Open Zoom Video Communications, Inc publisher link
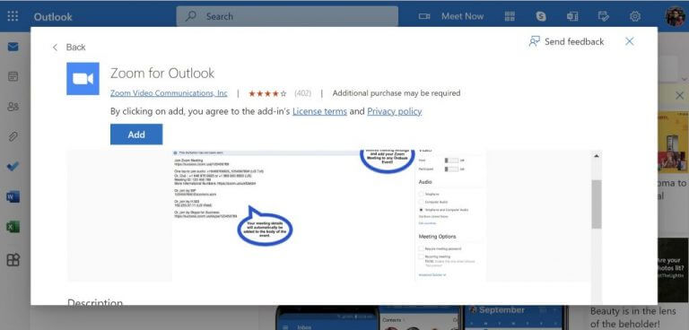 pos(169,93)
